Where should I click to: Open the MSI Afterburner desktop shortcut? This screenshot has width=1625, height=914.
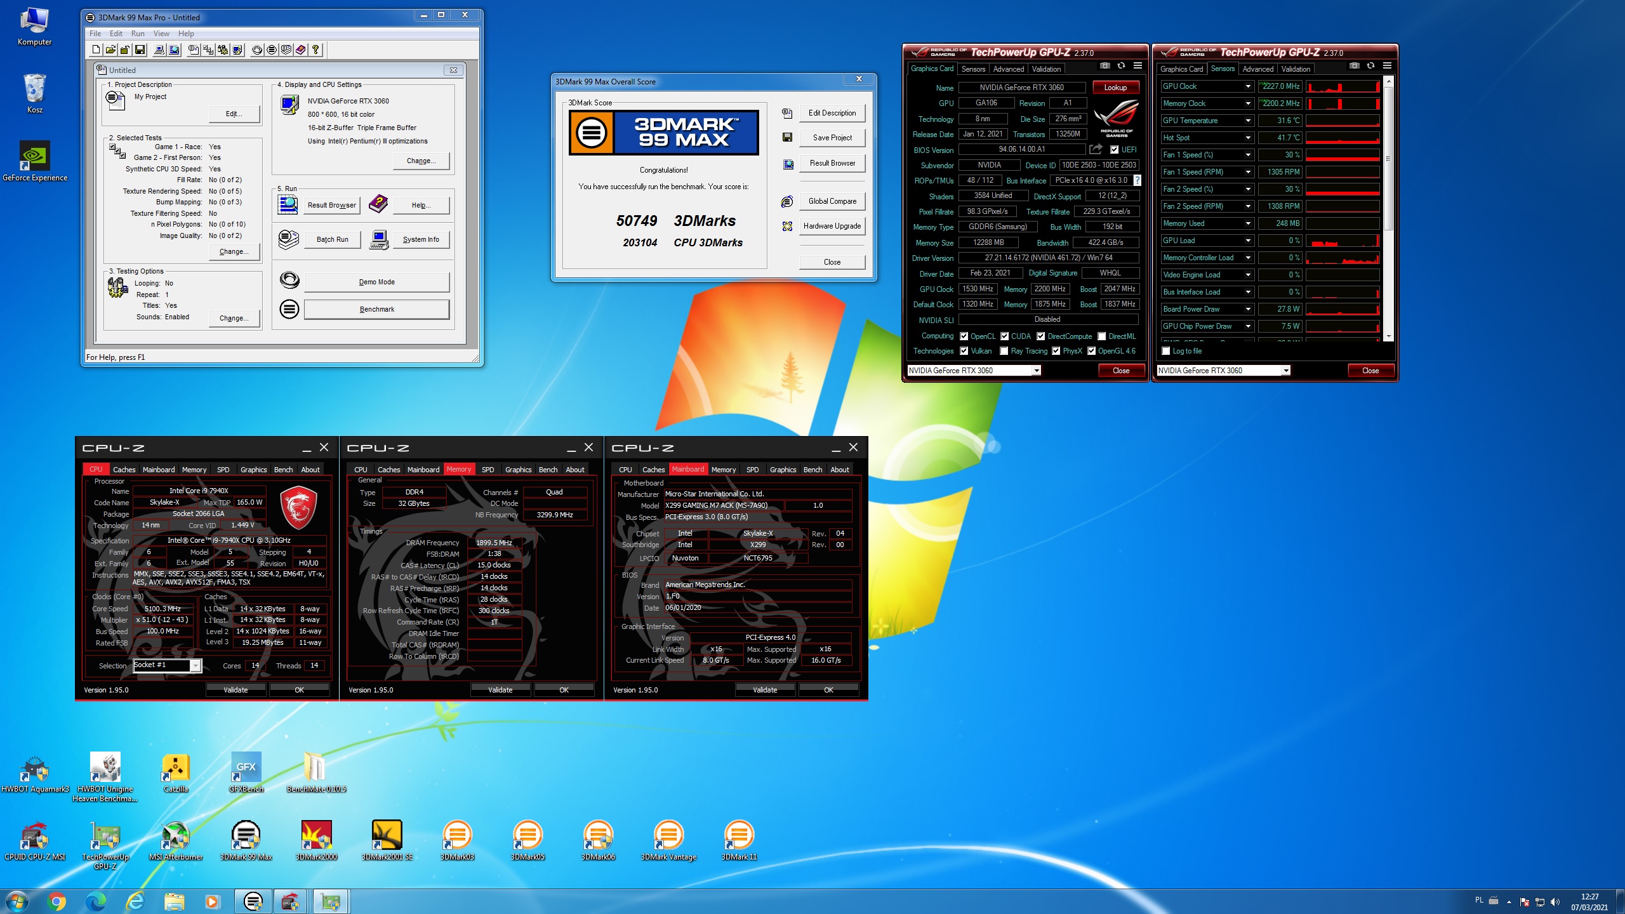[x=176, y=840]
